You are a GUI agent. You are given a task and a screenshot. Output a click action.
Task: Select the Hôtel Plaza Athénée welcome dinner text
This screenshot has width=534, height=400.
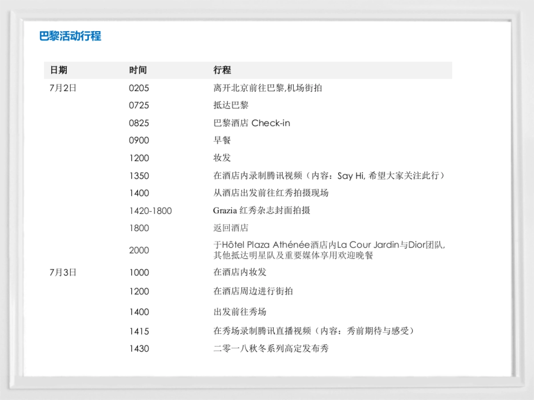(329, 250)
